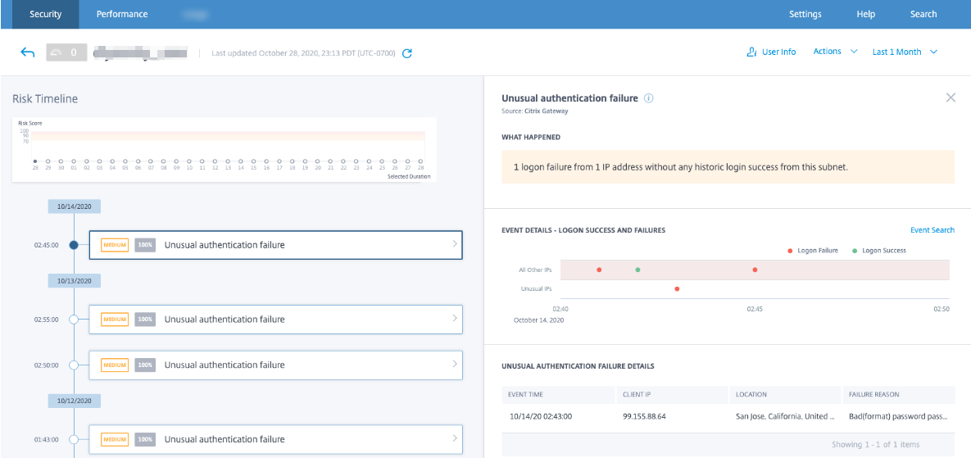Click the event time 10/14/20 02:43:00 cell
This screenshot has width=971, height=458.
click(540, 416)
